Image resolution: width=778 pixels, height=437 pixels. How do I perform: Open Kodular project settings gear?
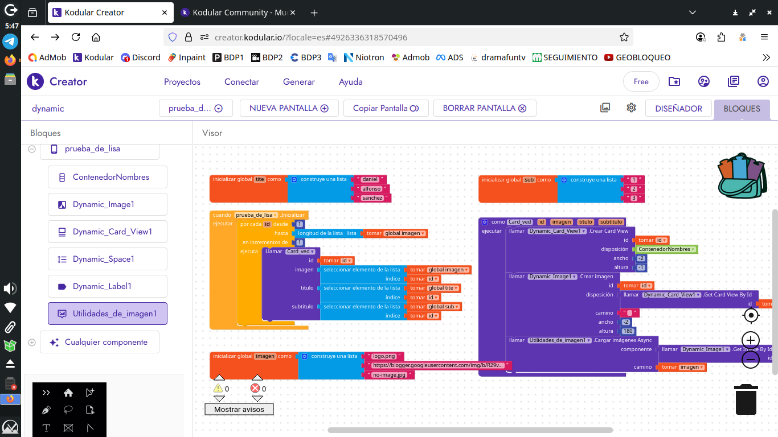(x=631, y=108)
